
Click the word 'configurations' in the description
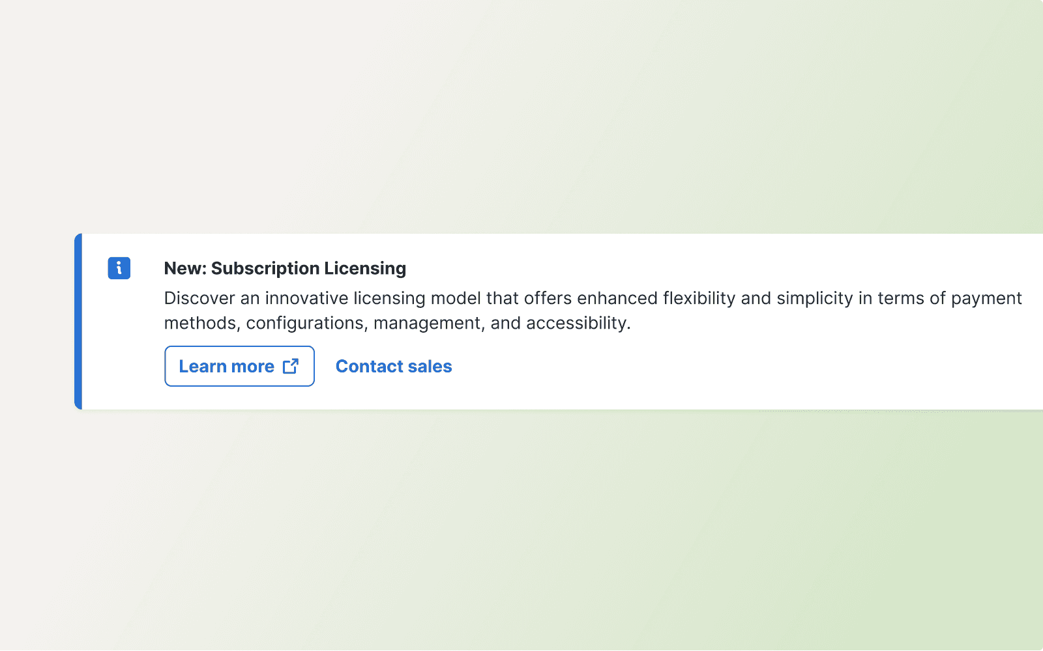(x=305, y=324)
